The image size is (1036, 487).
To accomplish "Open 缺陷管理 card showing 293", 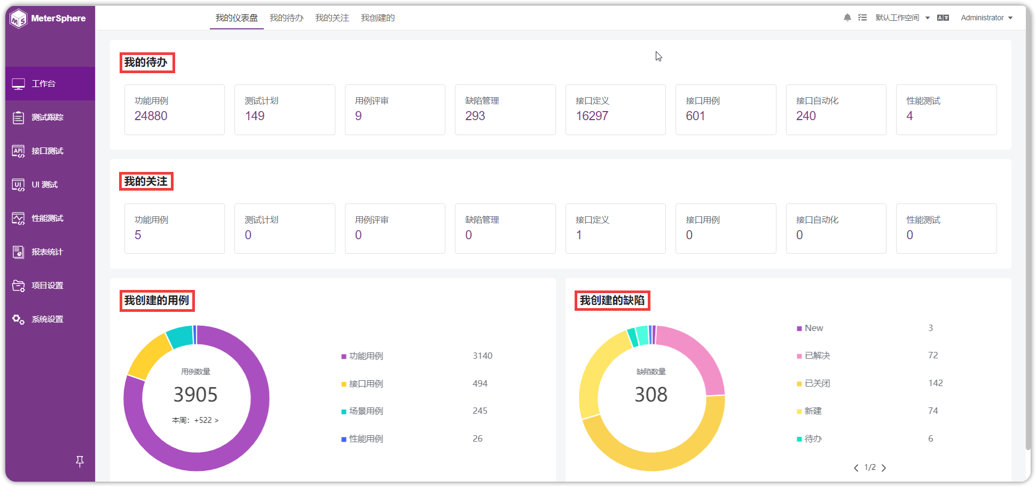I will [505, 109].
